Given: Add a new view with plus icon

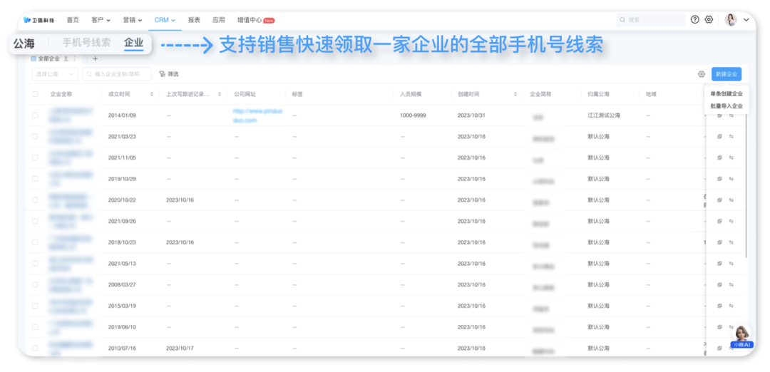Looking at the screenshot, I should (x=96, y=58).
